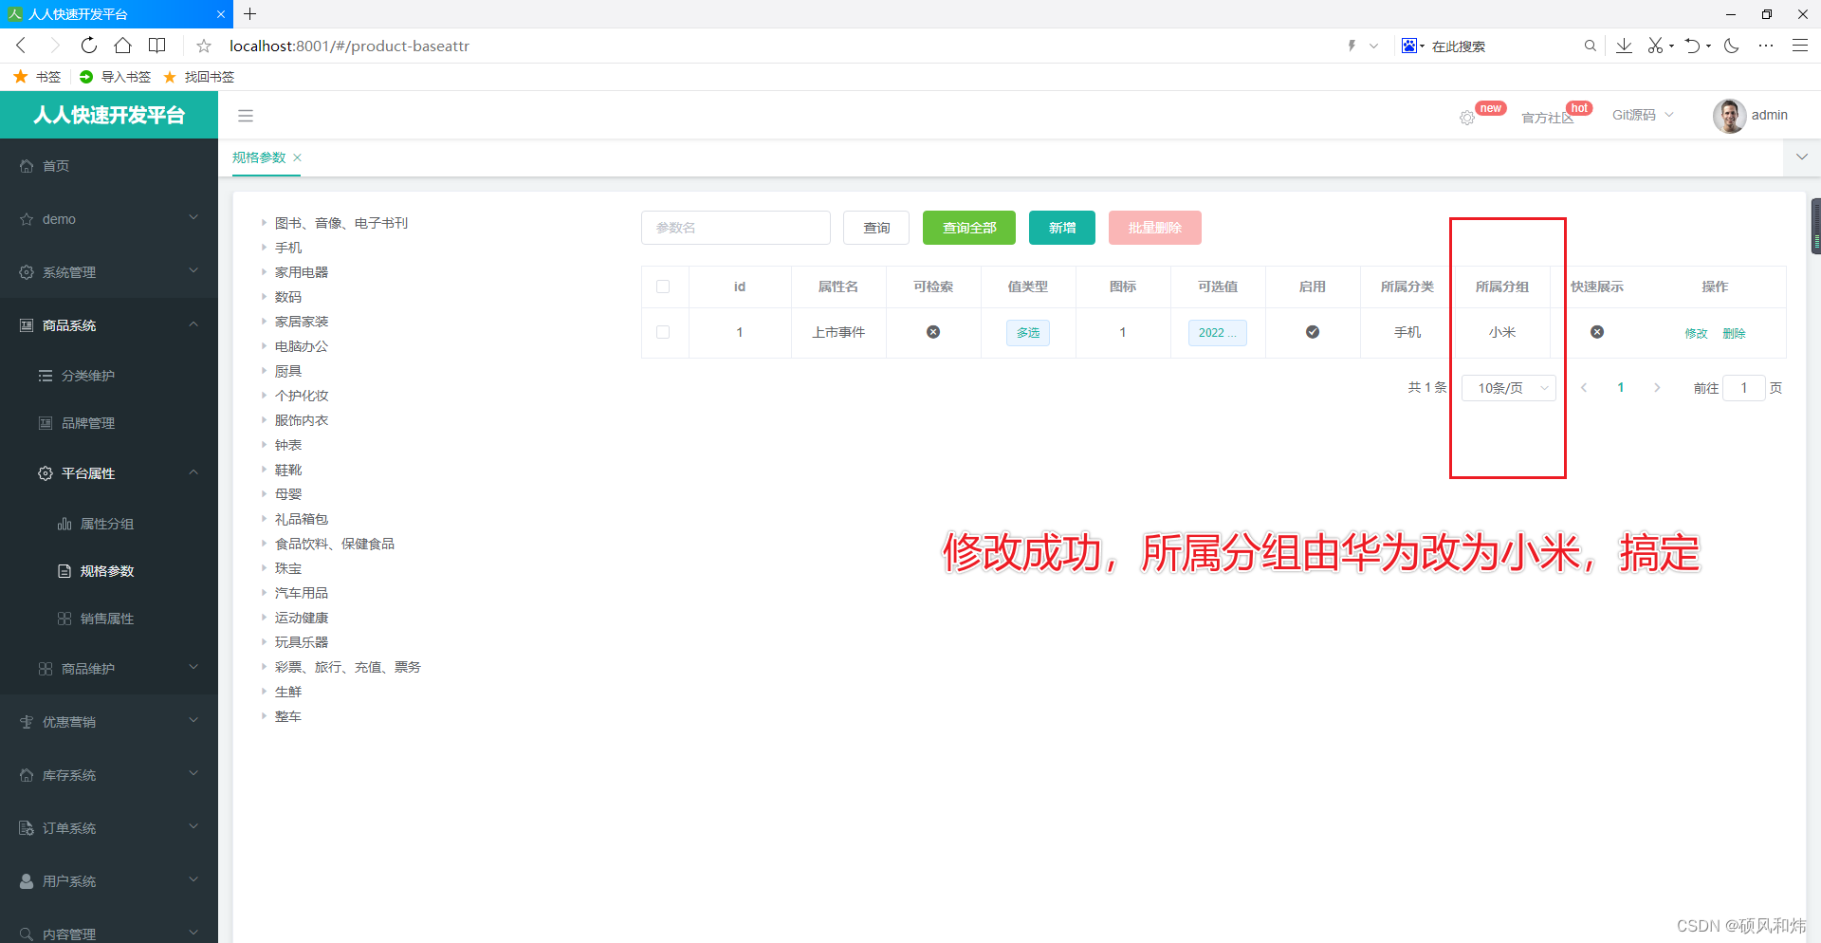Screen dimensions: 1821x943
Task: Toggle the sidebar collapse hamburger icon
Action: pyautogui.click(x=246, y=116)
